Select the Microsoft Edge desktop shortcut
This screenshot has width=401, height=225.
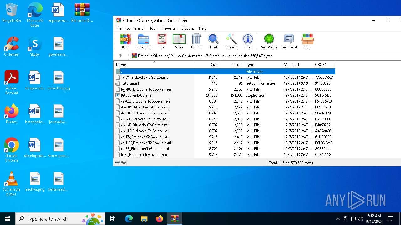[x=35, y=15]
